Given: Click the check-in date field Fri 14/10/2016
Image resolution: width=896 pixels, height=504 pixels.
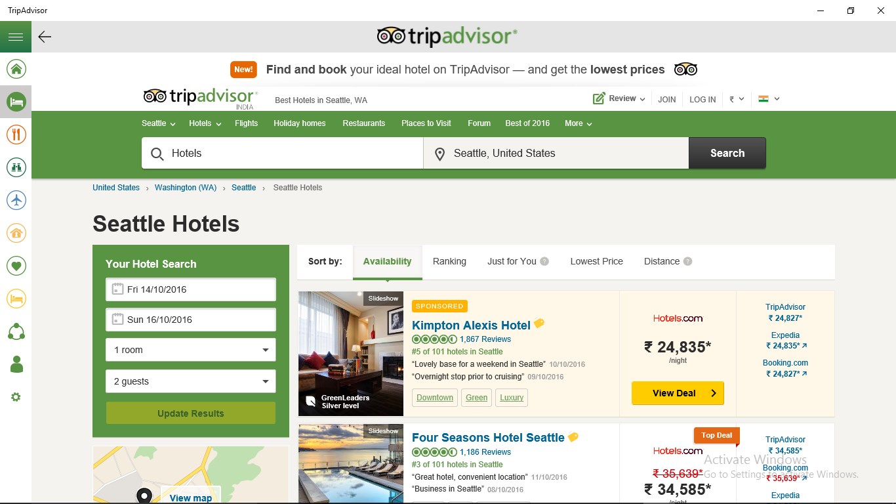Looking at the screenshot, I should coord(191,289).
